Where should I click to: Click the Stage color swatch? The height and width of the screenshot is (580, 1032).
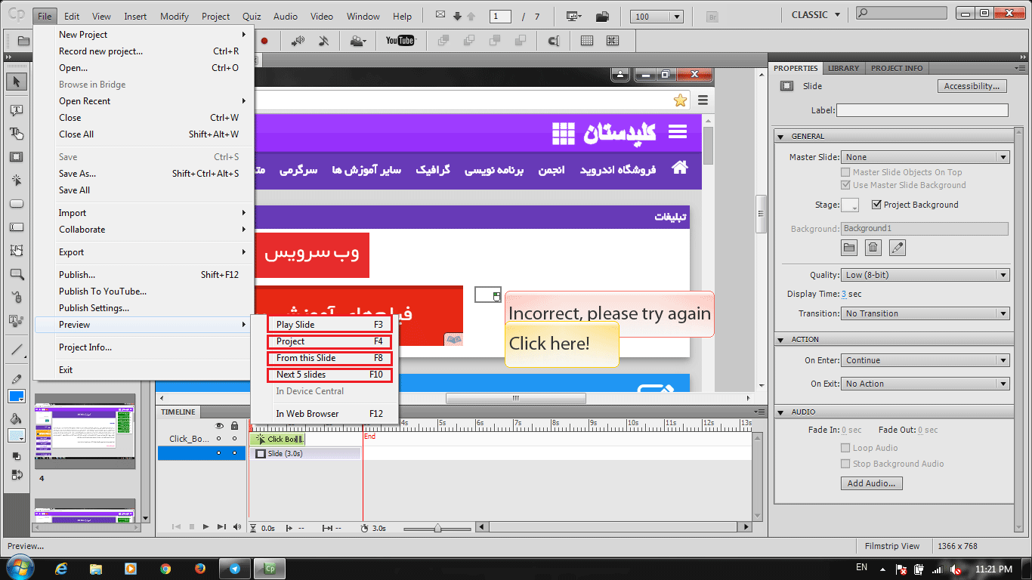click(x=850, y=205)
